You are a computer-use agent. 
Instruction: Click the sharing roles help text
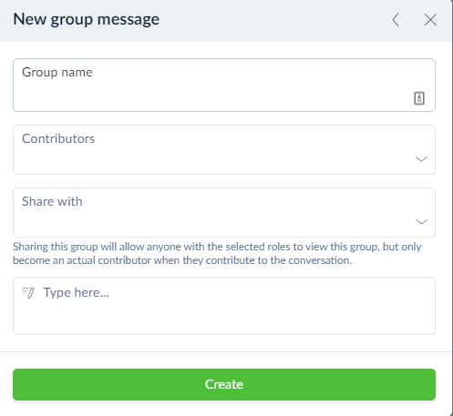217,253
